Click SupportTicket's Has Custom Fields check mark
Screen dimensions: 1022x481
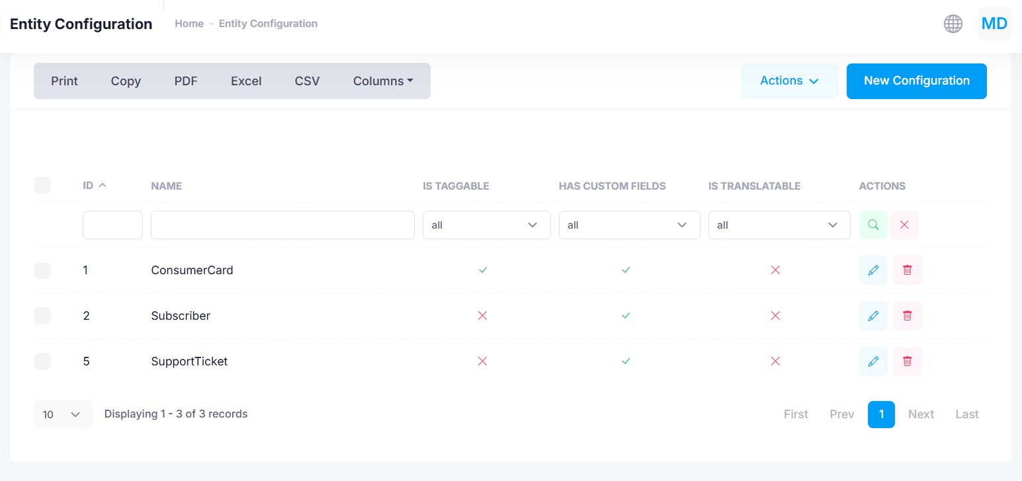pos(626,361)
